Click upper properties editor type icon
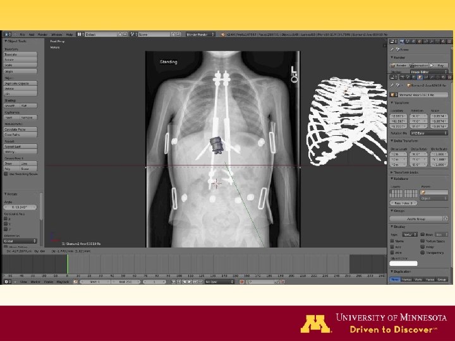The height and width of the screenshot is (341, 455). click(393, 42)
